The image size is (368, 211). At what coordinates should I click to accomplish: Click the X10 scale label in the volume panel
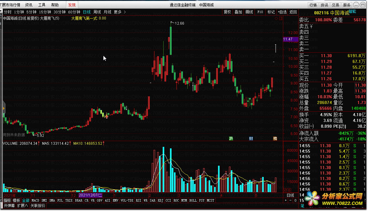pyautogui.click(x=286, y=190)
